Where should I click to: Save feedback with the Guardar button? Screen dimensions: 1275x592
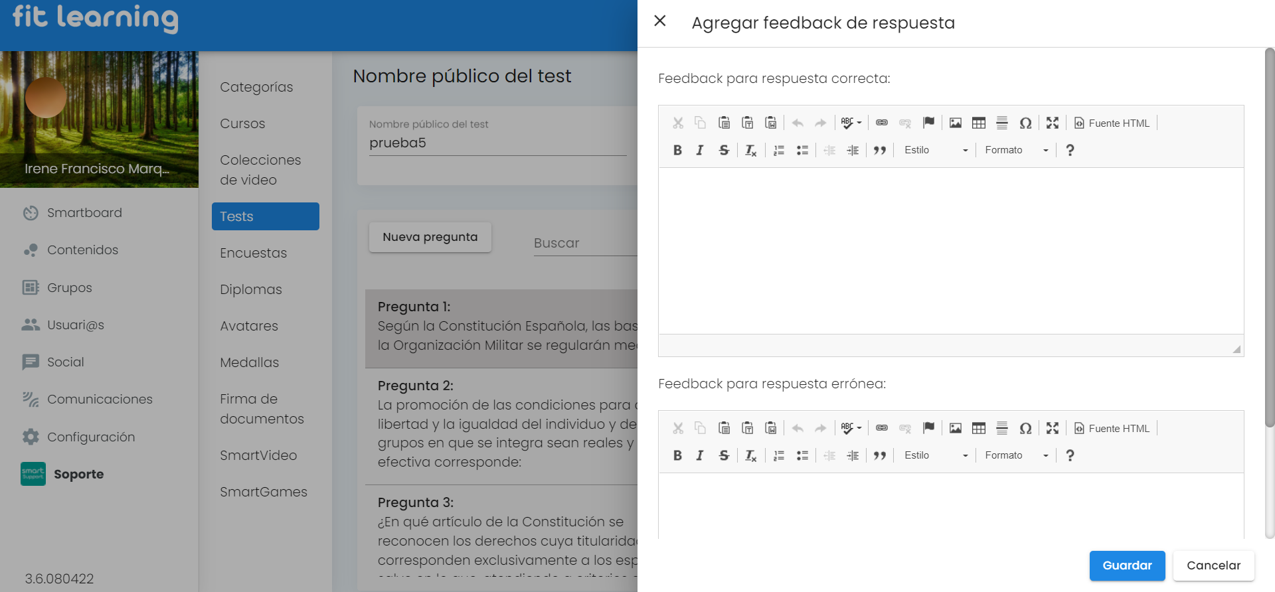point(1127,565)
